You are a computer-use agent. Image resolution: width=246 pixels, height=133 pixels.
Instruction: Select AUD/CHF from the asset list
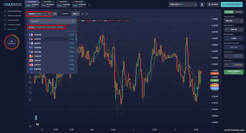tap(52, 39)
